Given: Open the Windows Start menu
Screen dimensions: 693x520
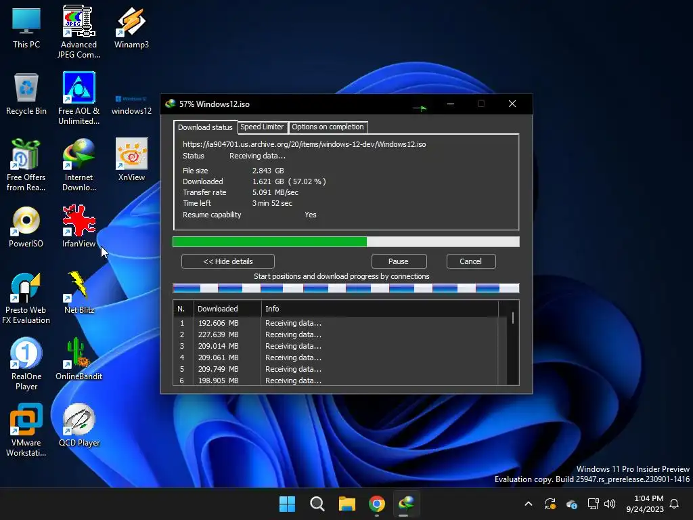Looking at the screenshot, I should coord(287,504).
